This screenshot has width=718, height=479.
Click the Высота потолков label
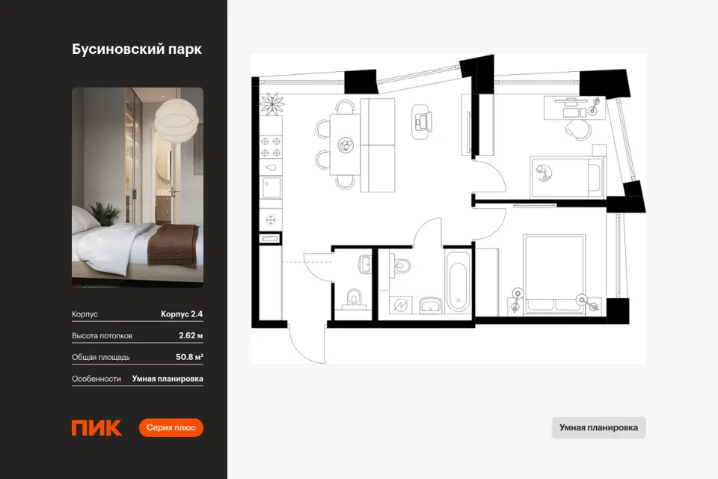102,335
